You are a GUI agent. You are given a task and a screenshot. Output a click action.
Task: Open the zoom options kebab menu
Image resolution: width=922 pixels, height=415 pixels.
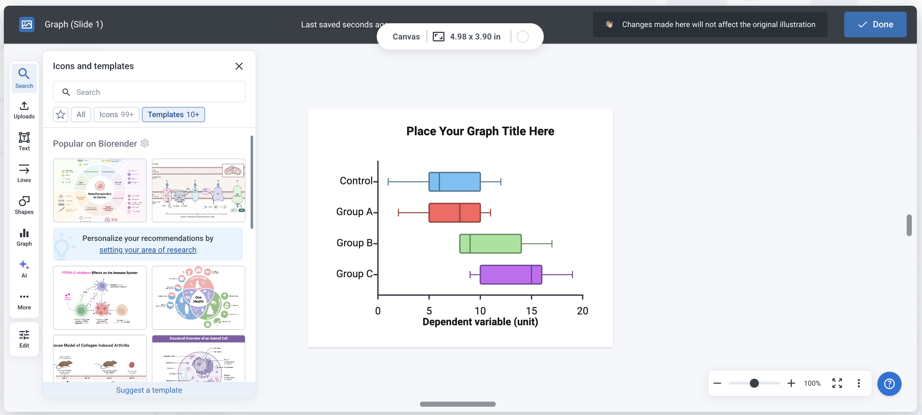pos(858,383)
